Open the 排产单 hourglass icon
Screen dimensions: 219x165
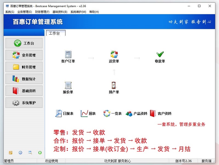114,88
